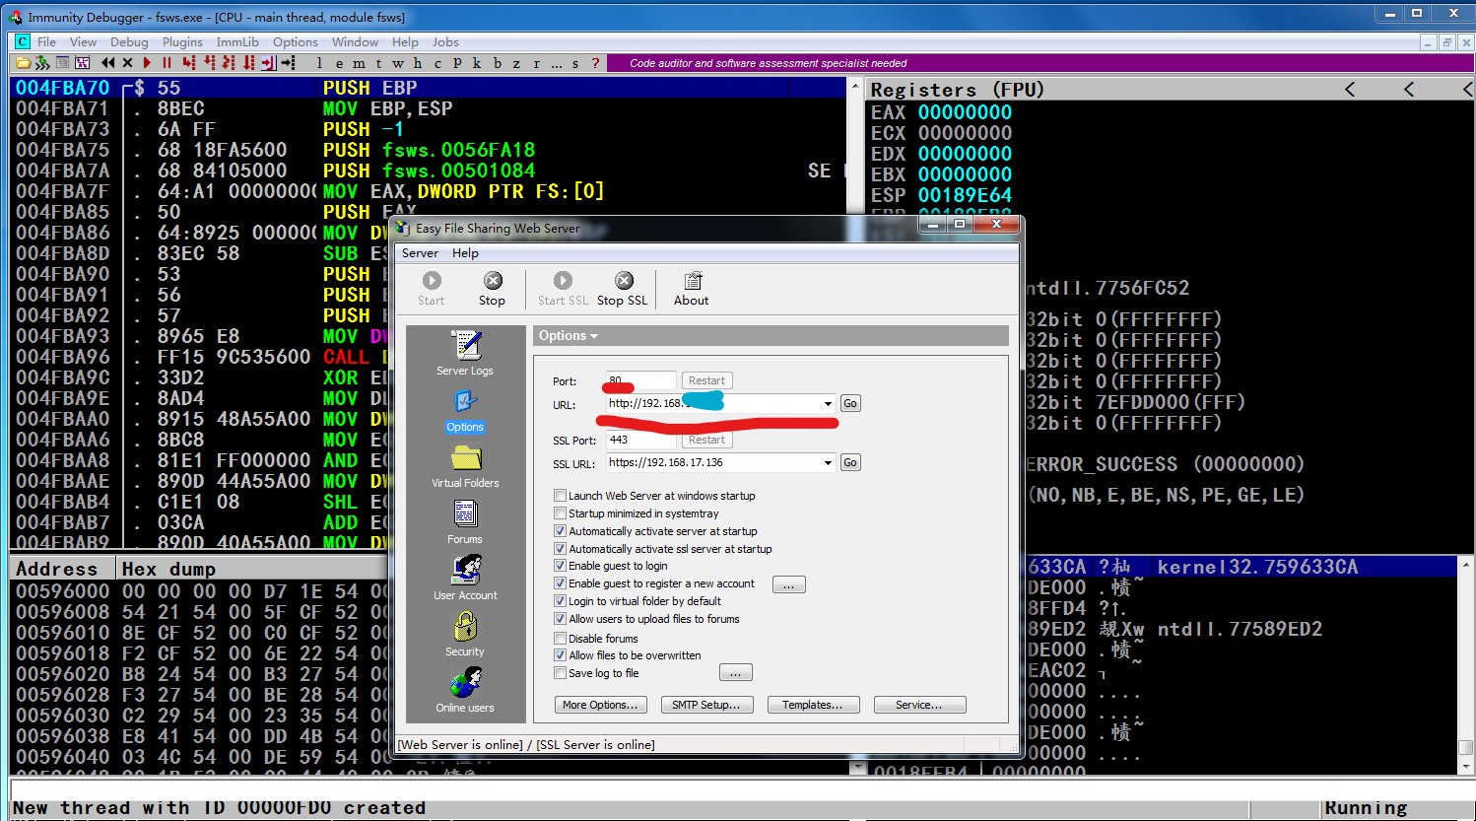This screenshot has height=821, width=1476.
Task: Expand the Options header dropdown
Action: (569, 336)
